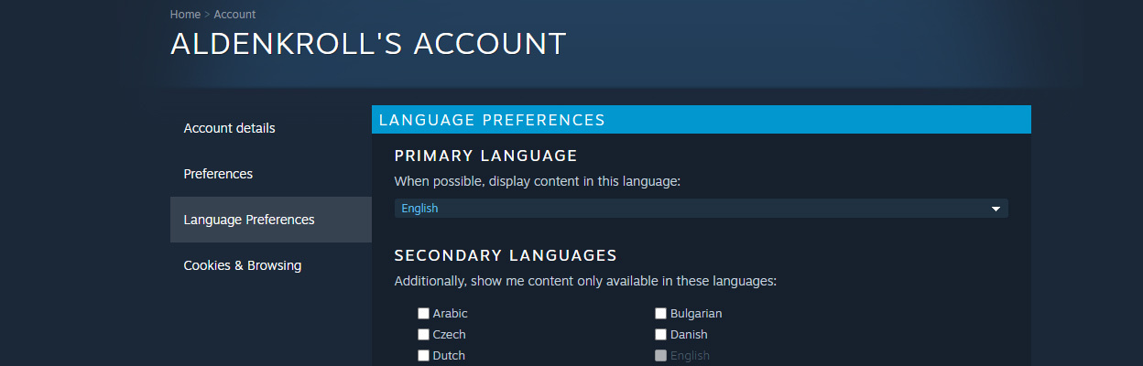Switch to the Preferences sidebar item
Image resolution: width=1143 pixels, height=366 pixels.
pyautogui.click(x=218, y=174)
